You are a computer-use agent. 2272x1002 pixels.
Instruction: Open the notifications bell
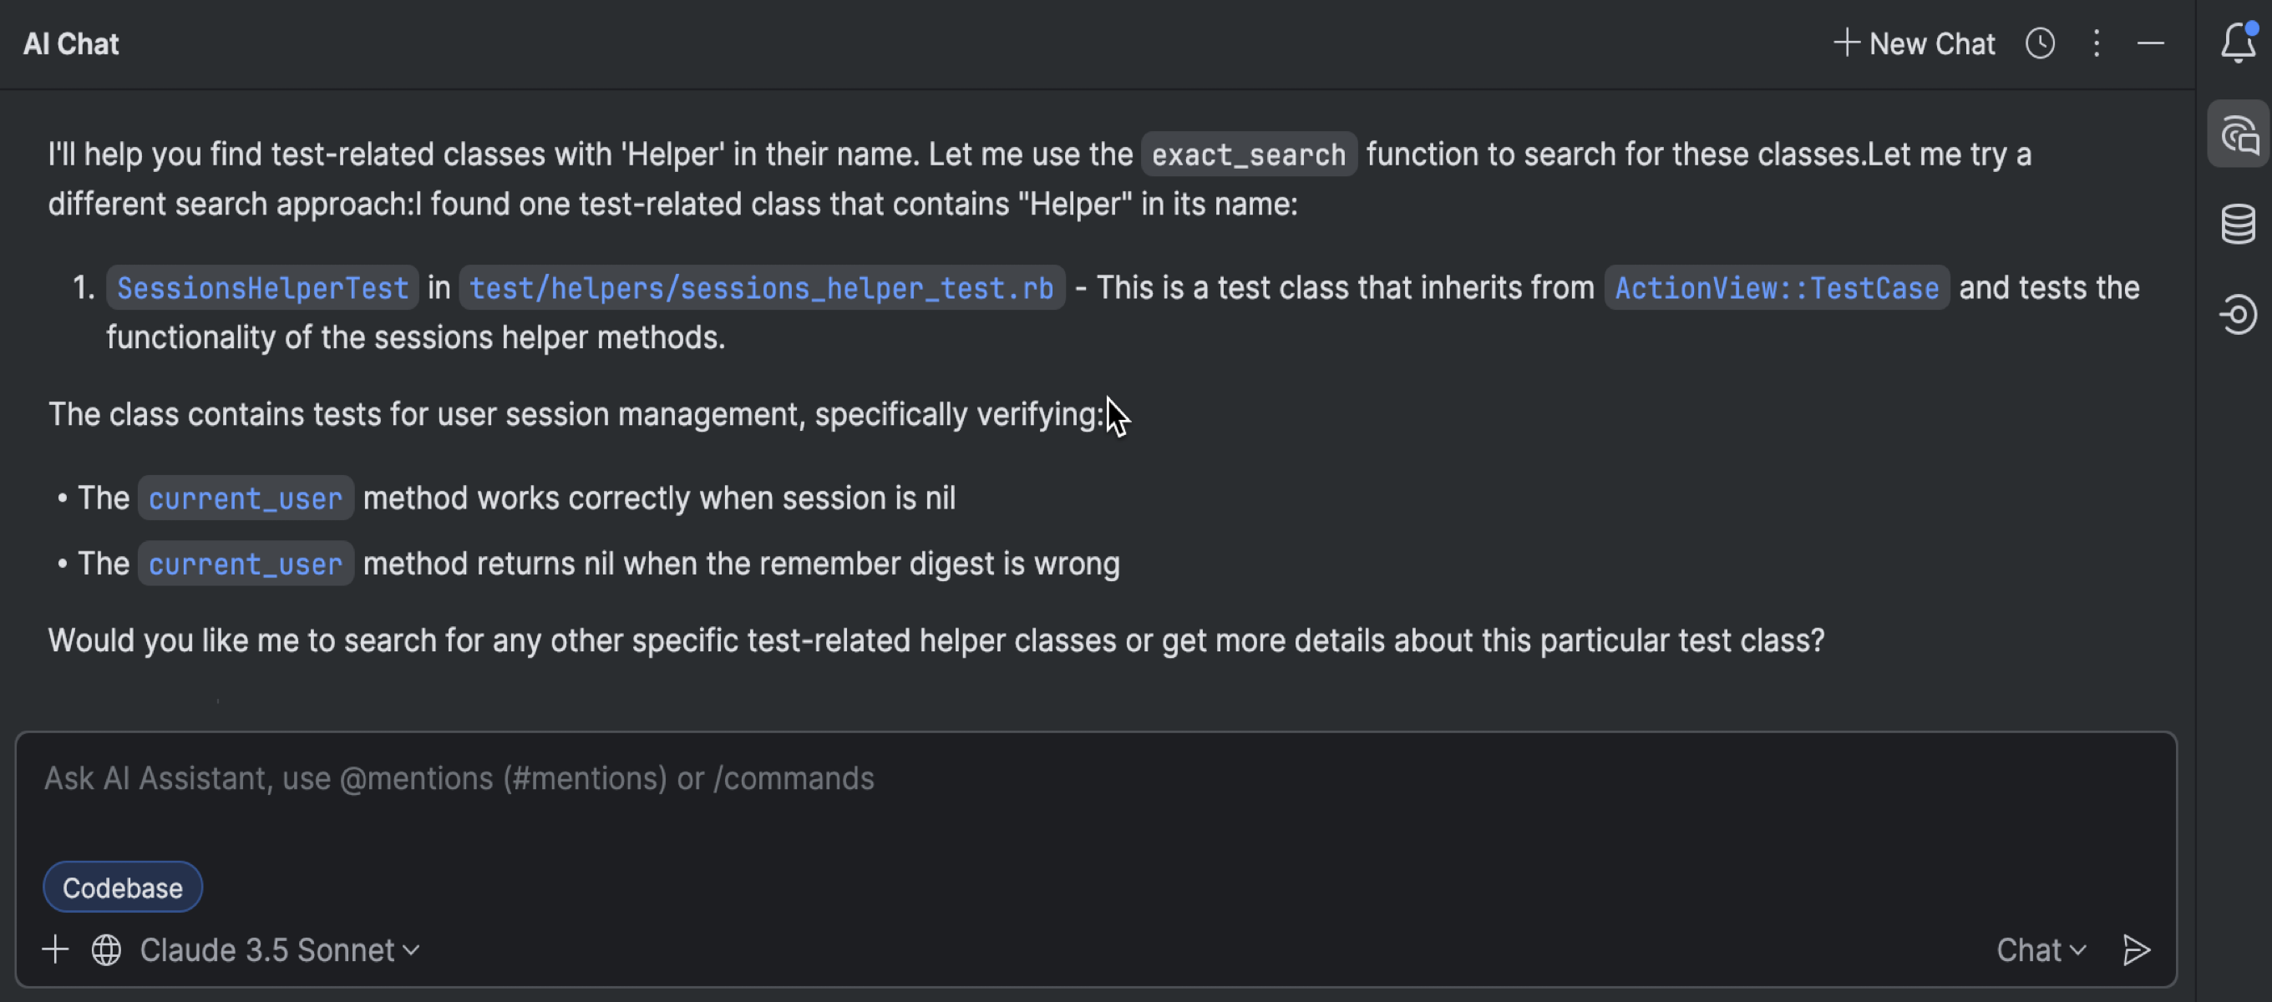point(2238,43)
